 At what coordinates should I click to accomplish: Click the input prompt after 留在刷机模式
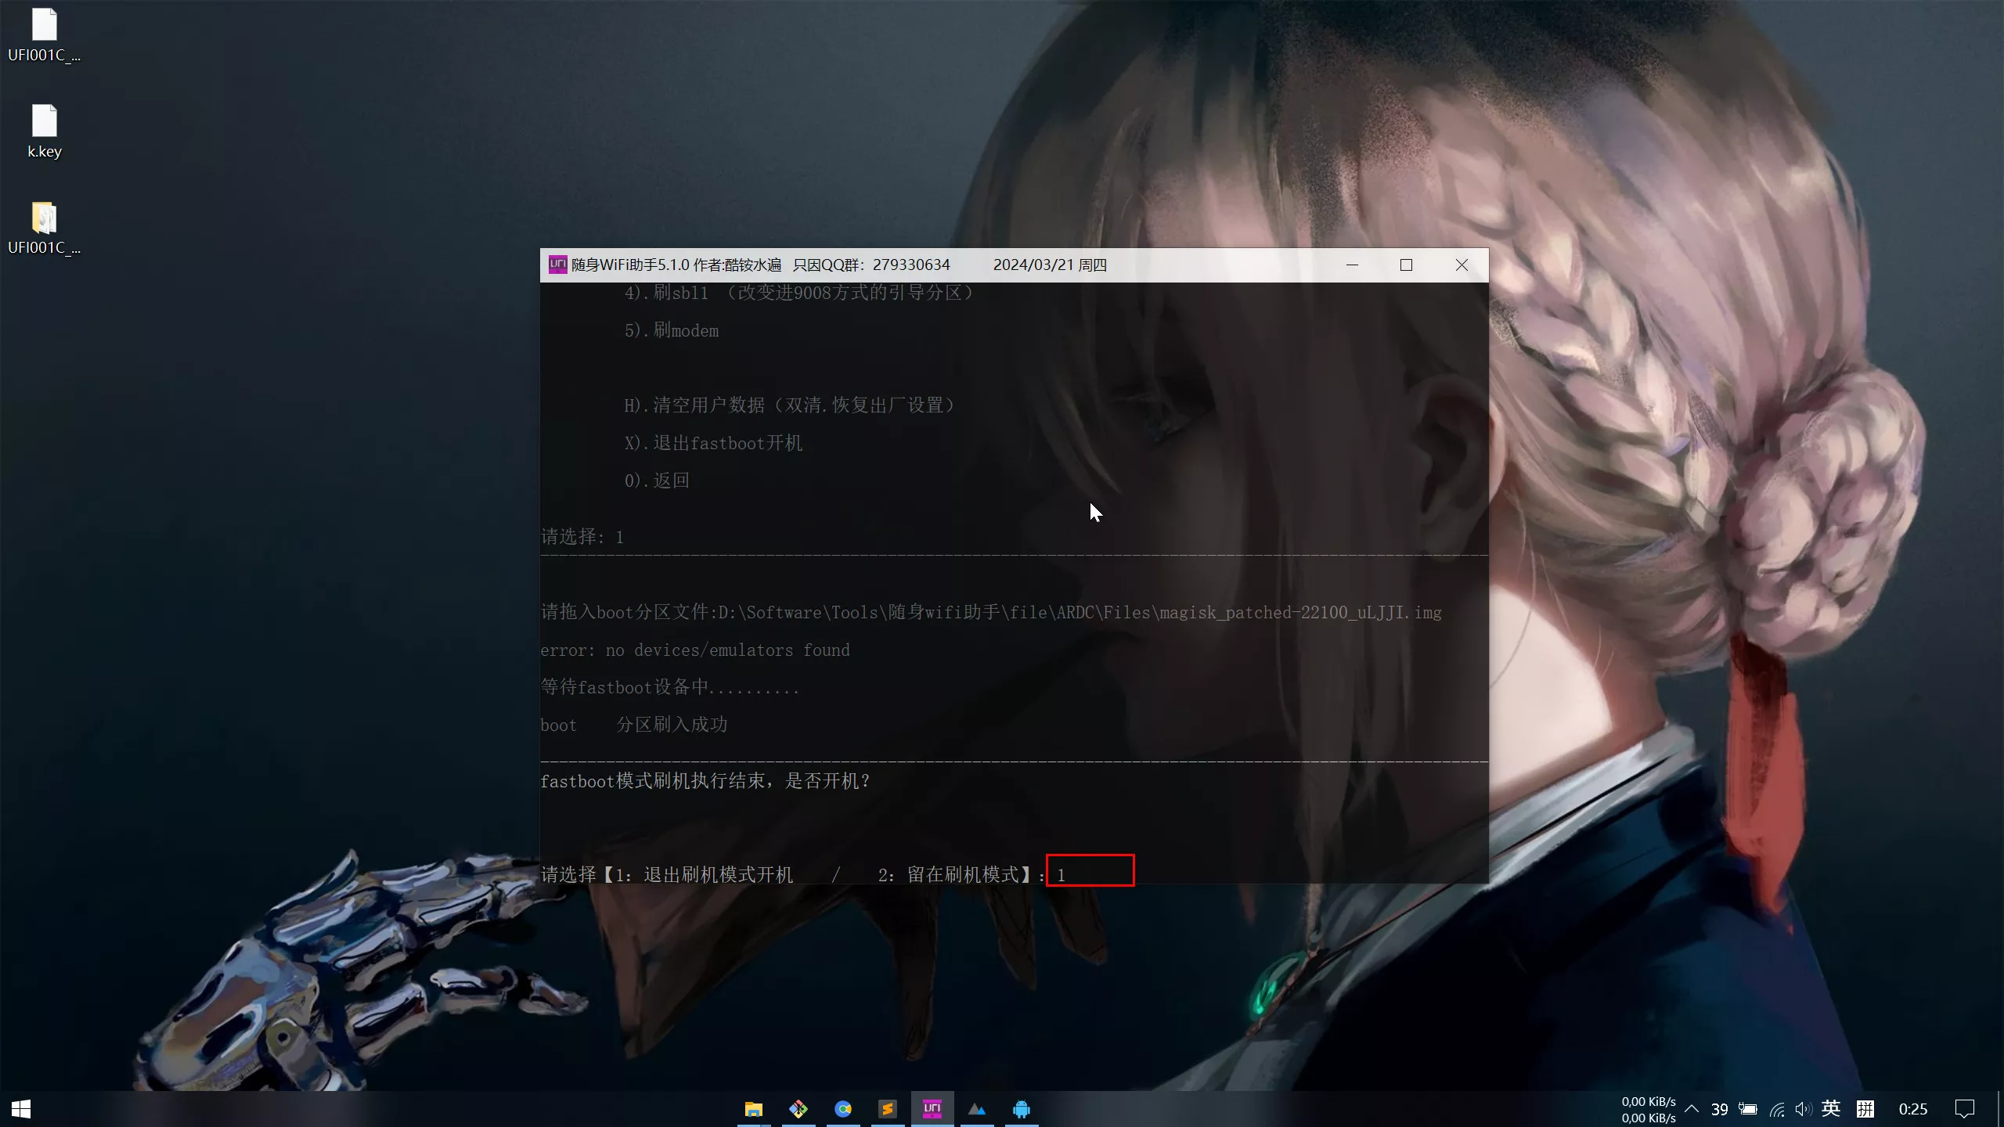[1090, 871]
